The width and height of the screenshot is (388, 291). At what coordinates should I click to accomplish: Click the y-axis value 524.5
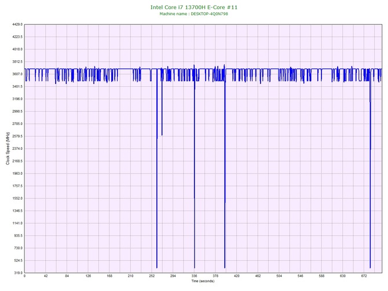click(18, 260)
